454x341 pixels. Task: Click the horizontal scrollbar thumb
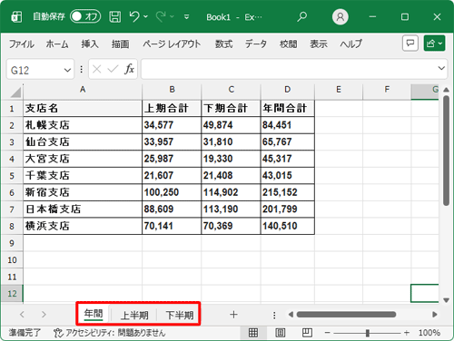click(346, 315)
